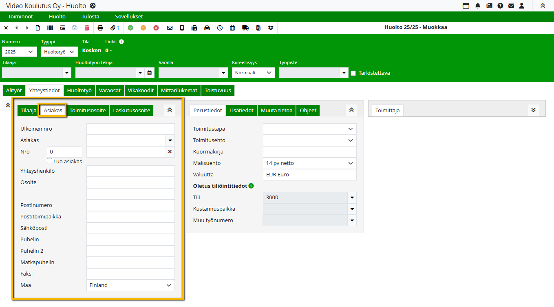Open the Kiireellisyys dropdown set to Normaali
Screen dimensions: 554x307
tap(253, 73)
